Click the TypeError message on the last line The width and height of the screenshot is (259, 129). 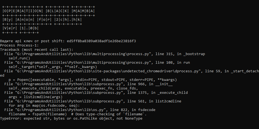click(71, 119)
